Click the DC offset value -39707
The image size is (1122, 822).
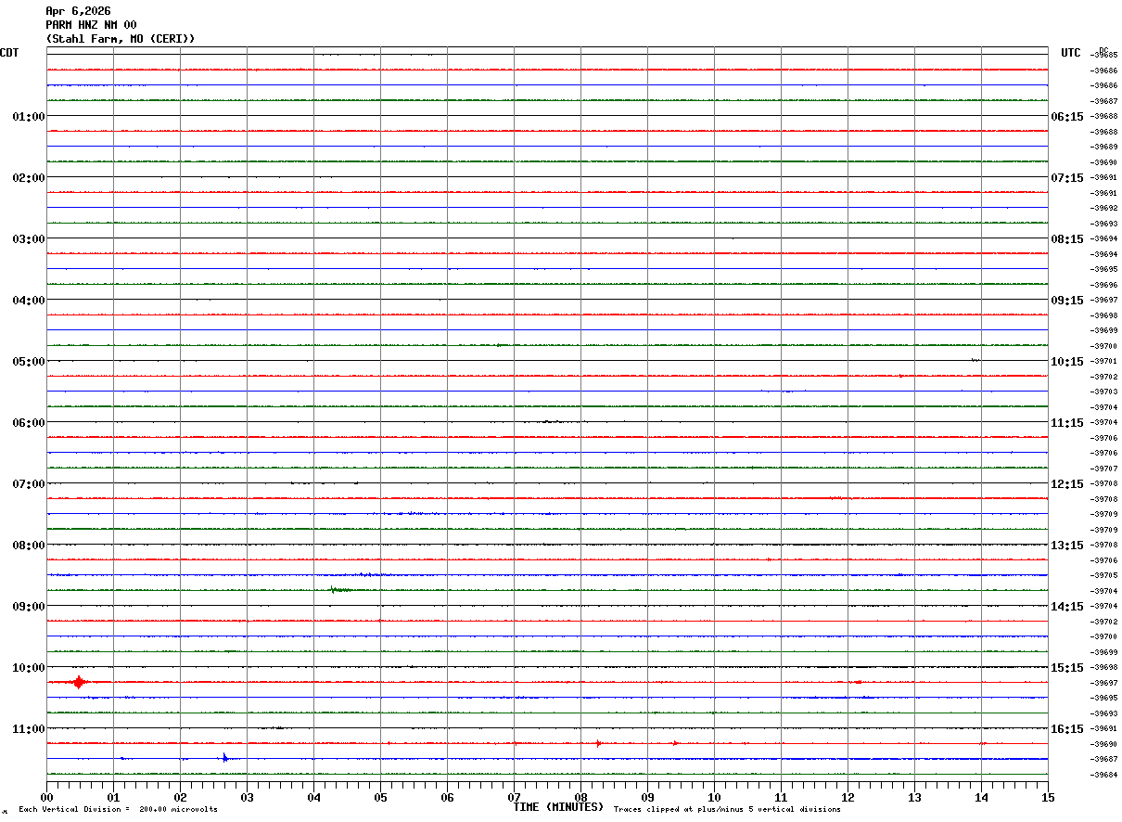(1105, 469)
